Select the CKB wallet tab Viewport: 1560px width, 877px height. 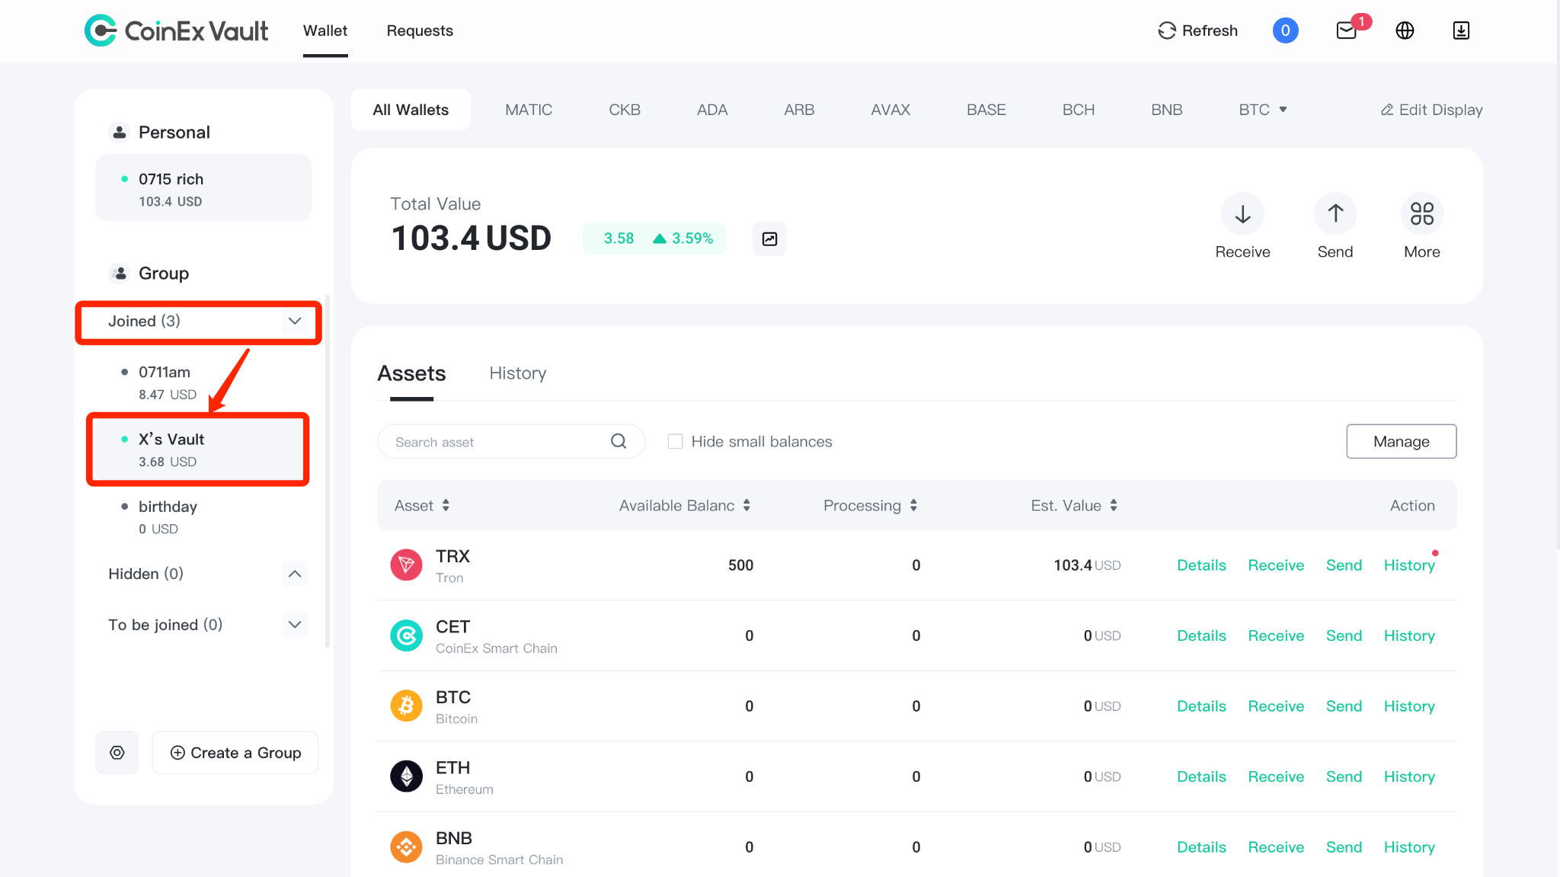click(x=625, y=110)
